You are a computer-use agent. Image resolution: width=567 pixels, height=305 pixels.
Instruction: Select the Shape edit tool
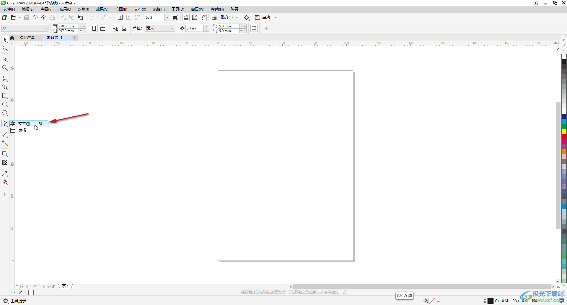coord(5,49)
